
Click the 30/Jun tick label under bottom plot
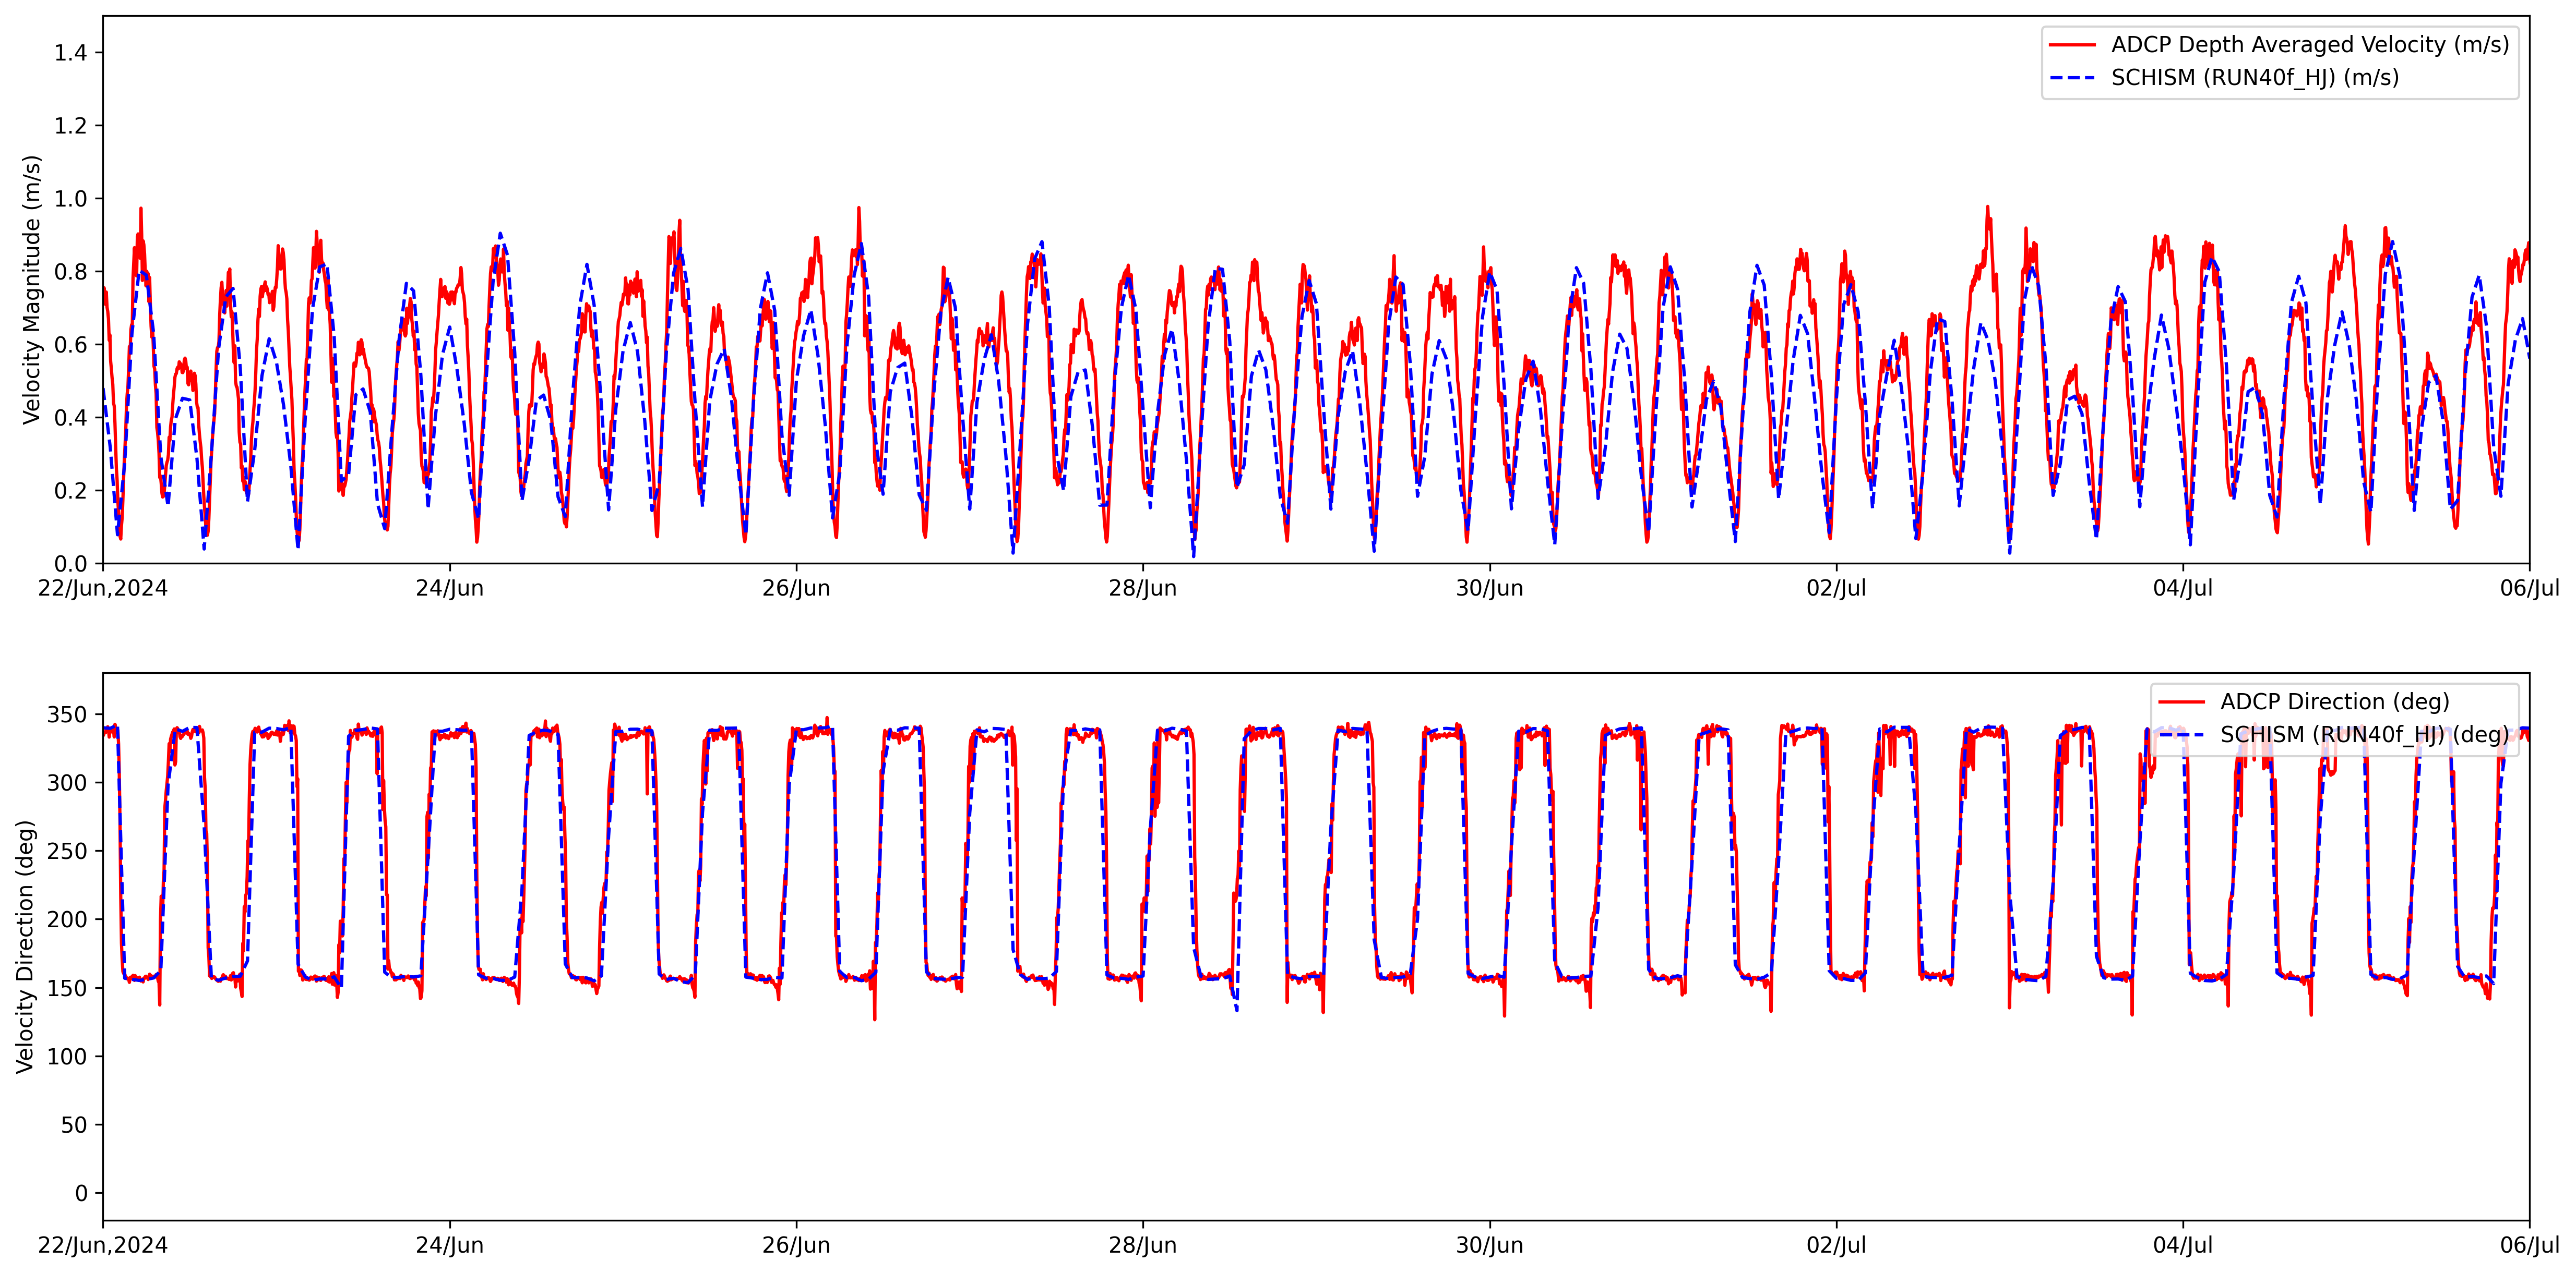pyautogui.click(x=1489, y=1246)
